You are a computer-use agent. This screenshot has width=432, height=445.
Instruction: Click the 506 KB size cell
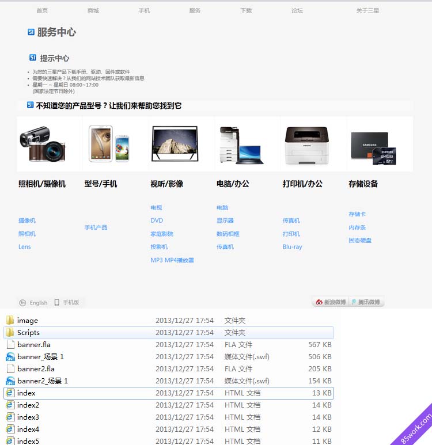pyautogui.click(x=320, y=357)
